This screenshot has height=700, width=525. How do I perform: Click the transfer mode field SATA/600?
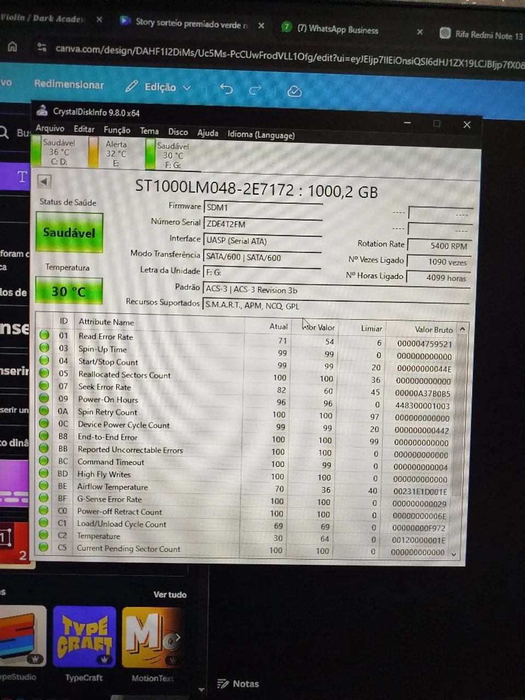tap(262, 258)
